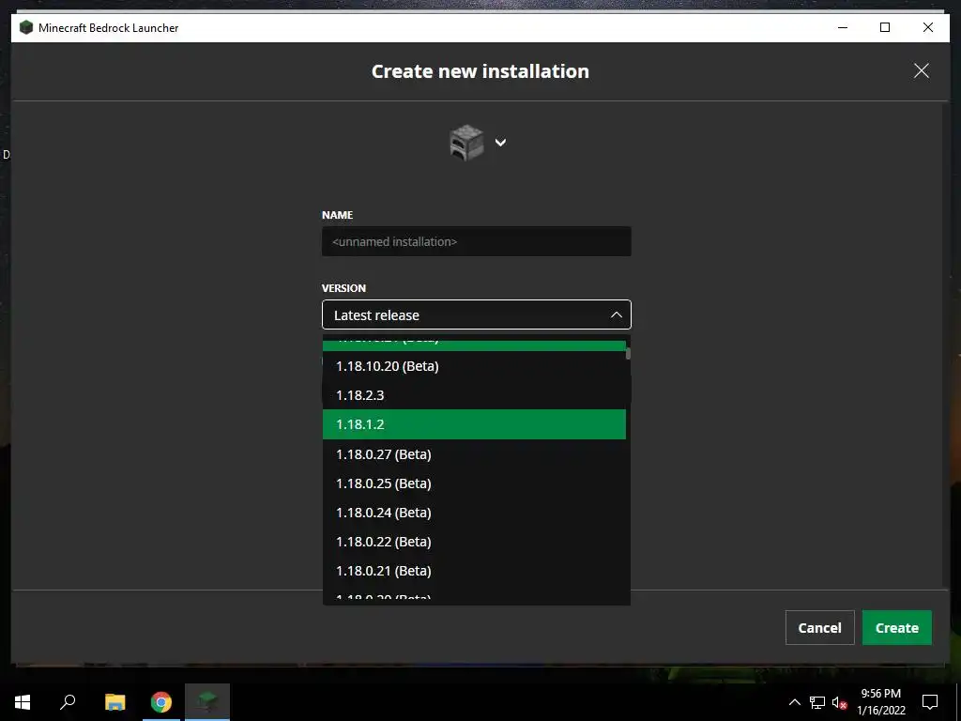Open the Windows Start menu
Screen dimensions: 961x721
23,702
